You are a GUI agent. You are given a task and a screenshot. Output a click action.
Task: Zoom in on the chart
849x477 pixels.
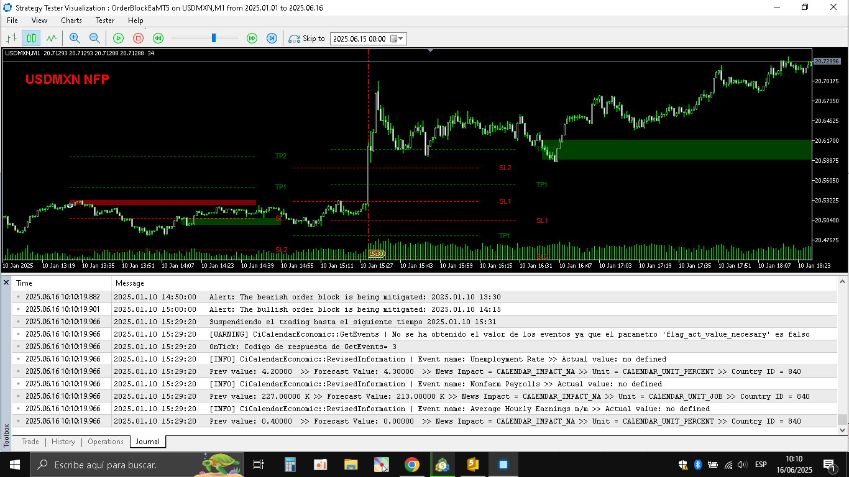point(75,39)
